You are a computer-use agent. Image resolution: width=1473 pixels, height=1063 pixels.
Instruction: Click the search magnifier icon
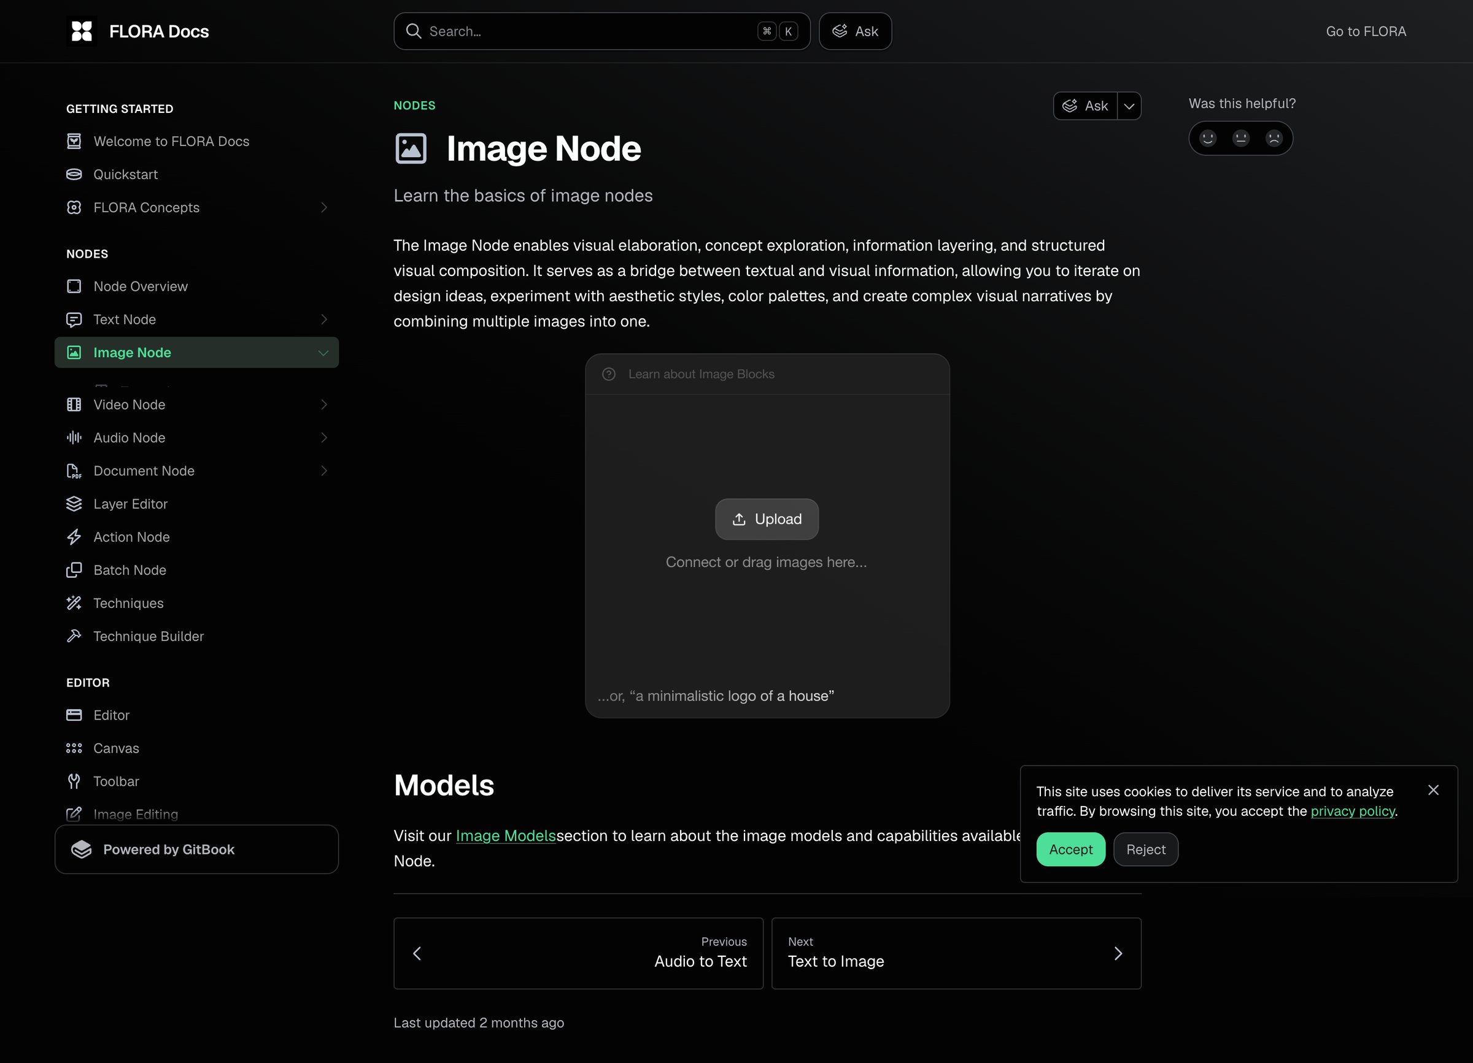(x=414, y=31)
